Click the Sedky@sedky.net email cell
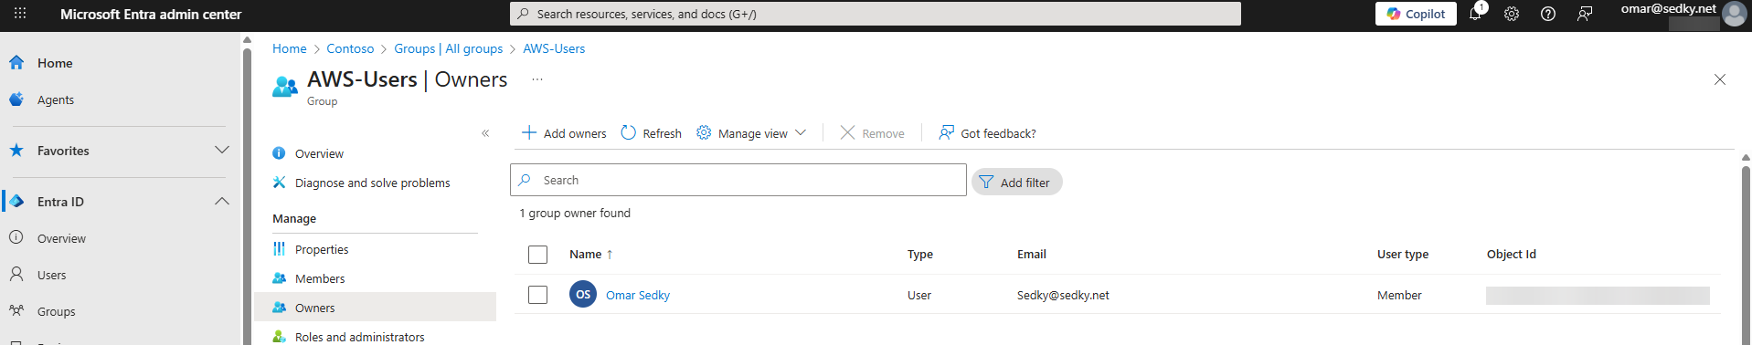The image size is (1752, 345). click(1063, 295)
